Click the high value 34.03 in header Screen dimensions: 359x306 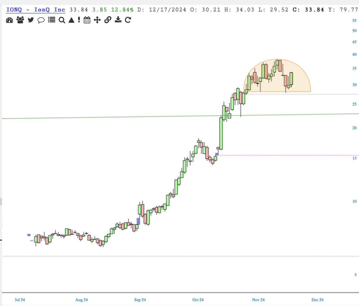pyautogui.click(x=245, y=10)
